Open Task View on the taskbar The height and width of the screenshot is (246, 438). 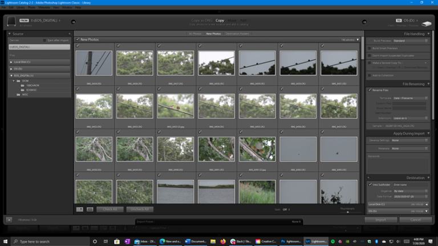(x=106, y=241)
